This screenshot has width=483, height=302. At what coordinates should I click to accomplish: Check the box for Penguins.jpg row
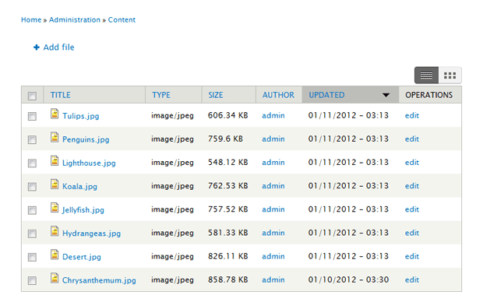point(32,140)
